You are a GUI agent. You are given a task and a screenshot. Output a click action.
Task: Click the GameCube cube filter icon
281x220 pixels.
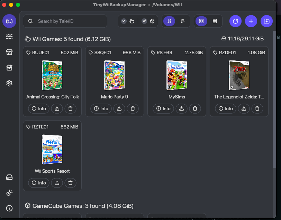pos(152,21)
